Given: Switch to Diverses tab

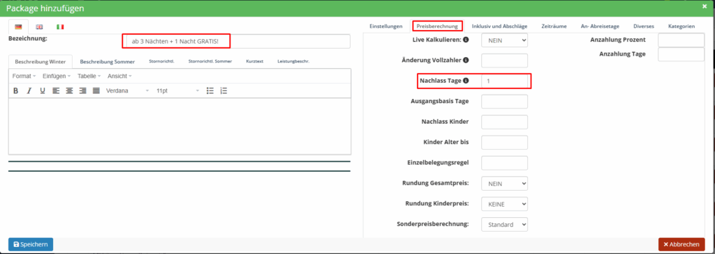Looking at the screenshot, I should [x=643, y=26].
